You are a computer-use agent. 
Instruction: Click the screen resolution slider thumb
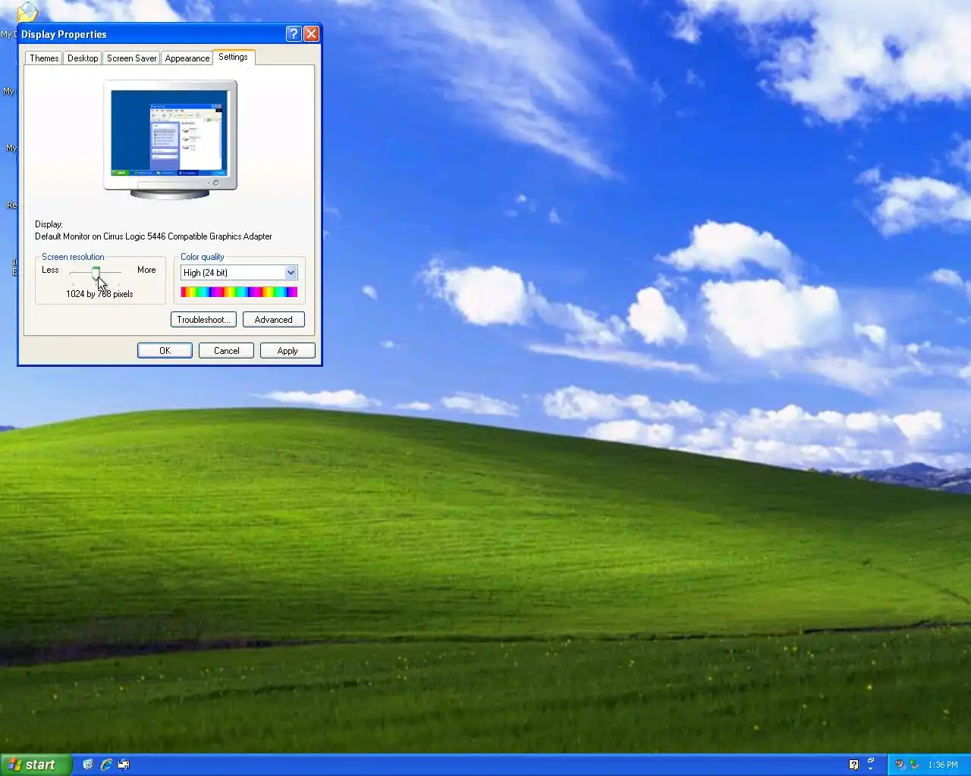click(96, 273)
